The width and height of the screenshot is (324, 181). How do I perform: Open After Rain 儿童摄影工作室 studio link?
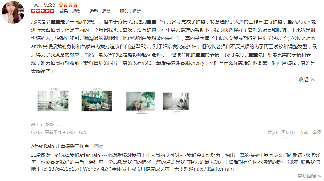[x=60, y=146]
